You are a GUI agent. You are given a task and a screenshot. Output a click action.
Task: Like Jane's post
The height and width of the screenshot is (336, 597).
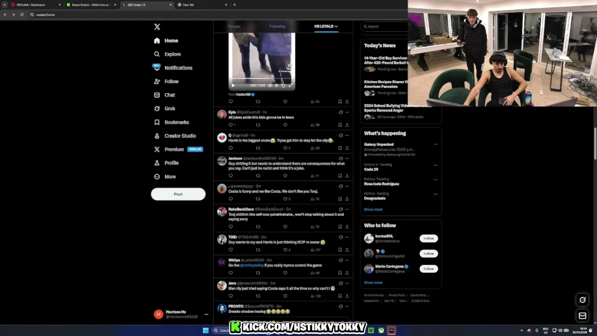pos(285,296)
